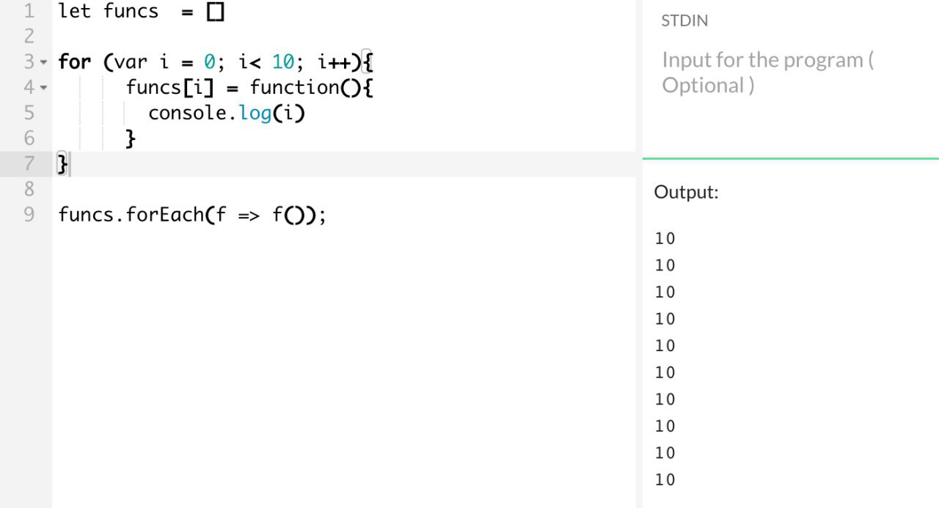Click line number 1 in the gutter
The height and width of the screenshot is (508, 939).
(29, 11)
